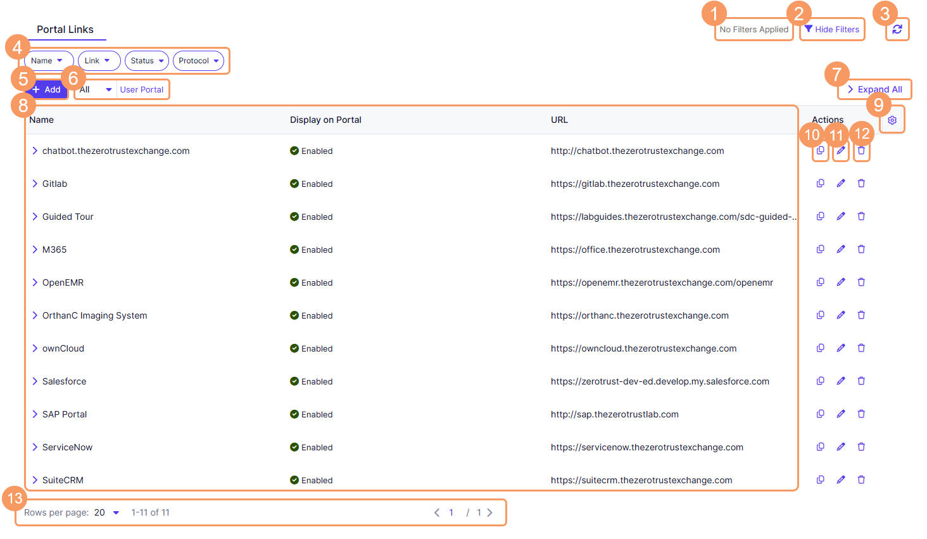
Task: Open the Status filter dropdown
Action: [x=147, y=61]
